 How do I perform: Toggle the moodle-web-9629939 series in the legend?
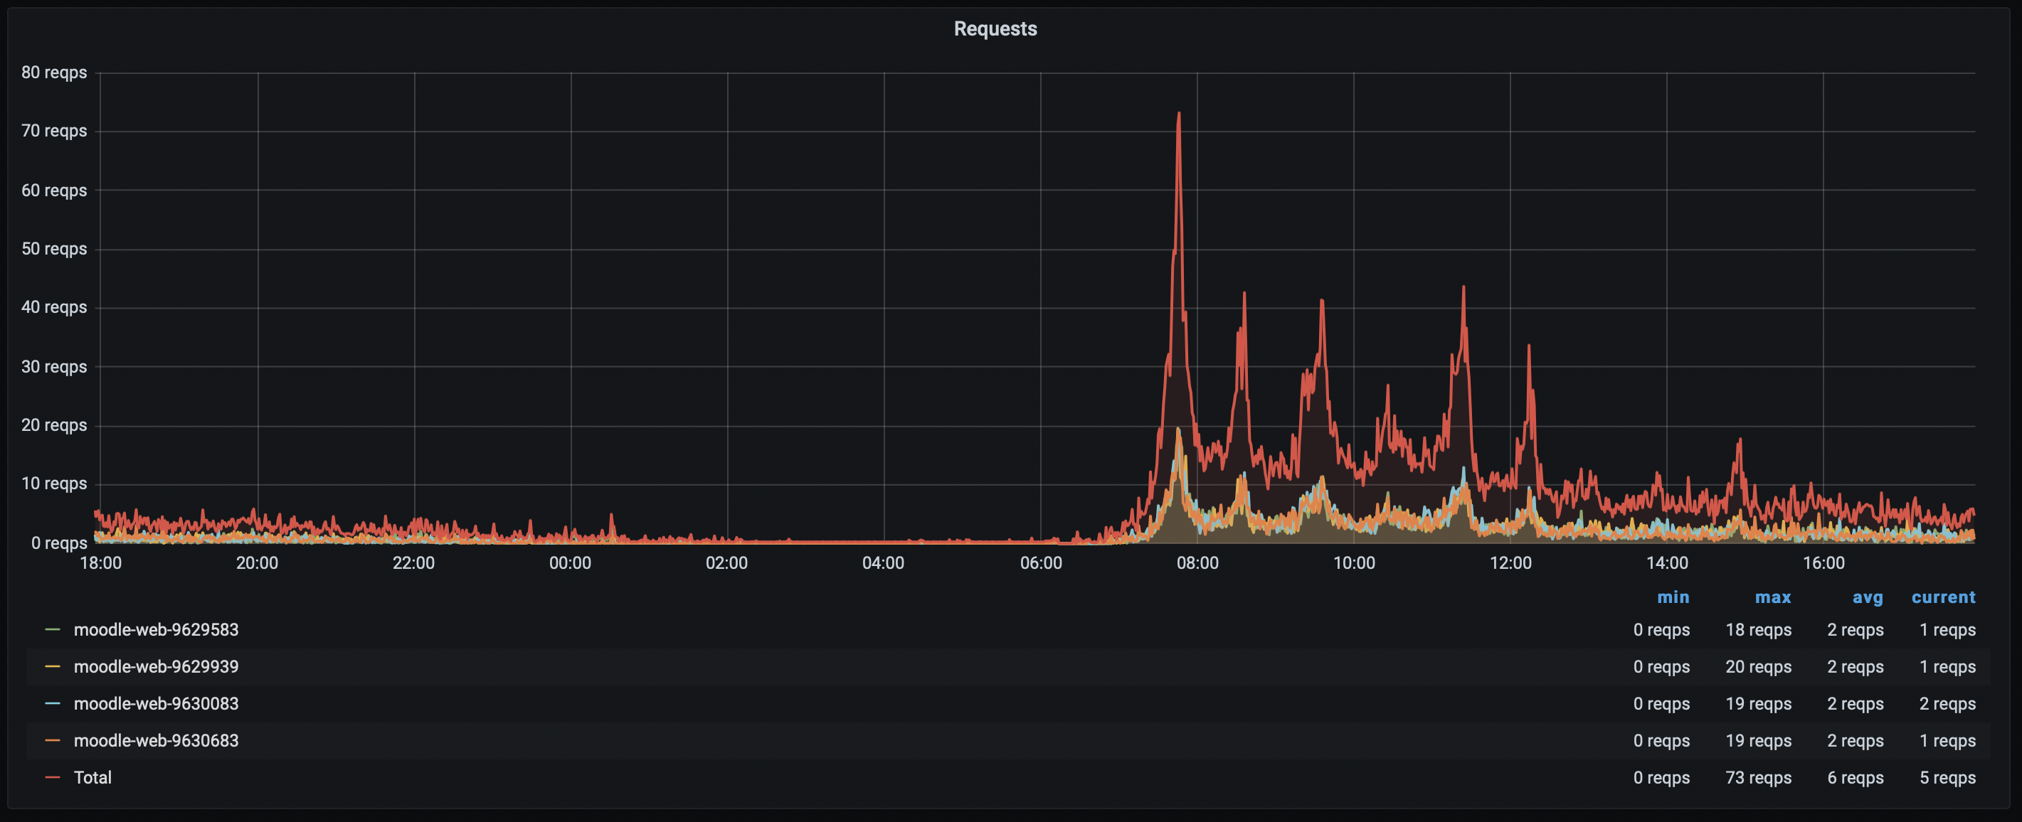157,667
